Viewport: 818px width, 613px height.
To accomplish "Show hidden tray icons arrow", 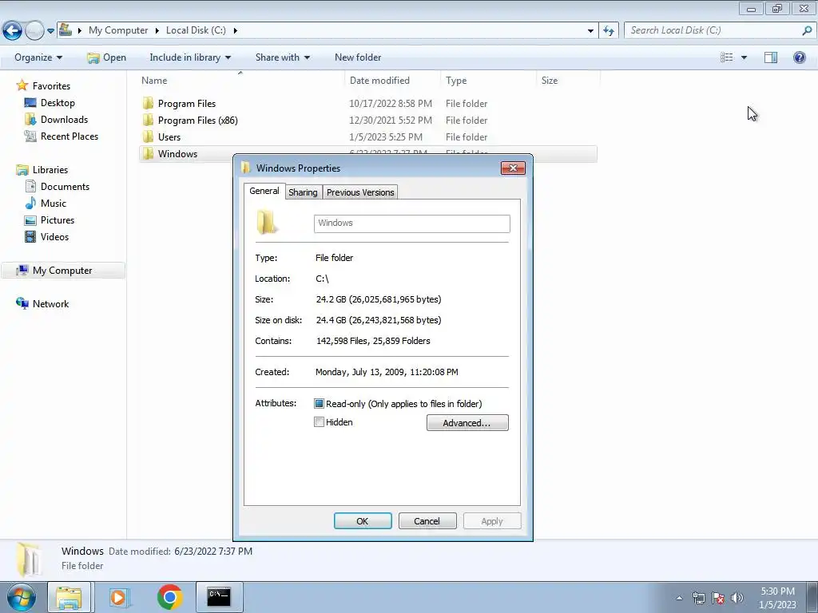I will coord(679,599).
